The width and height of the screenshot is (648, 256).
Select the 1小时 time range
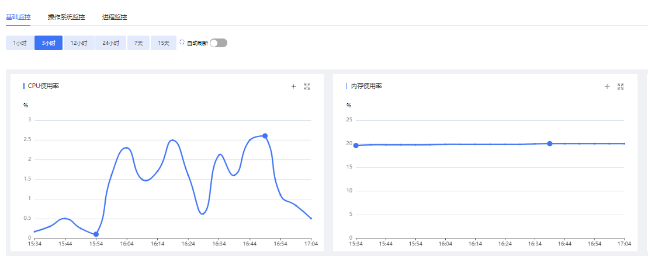(20, 43)
